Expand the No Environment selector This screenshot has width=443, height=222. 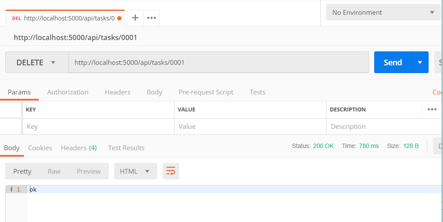pos(383,13)
